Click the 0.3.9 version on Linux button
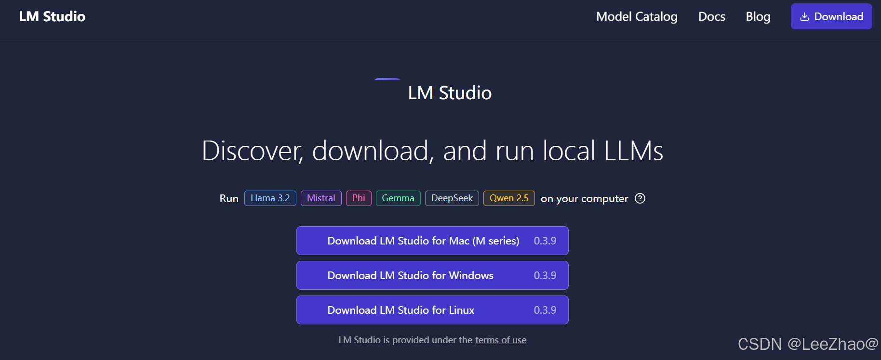881x360 pixels. 545,310
